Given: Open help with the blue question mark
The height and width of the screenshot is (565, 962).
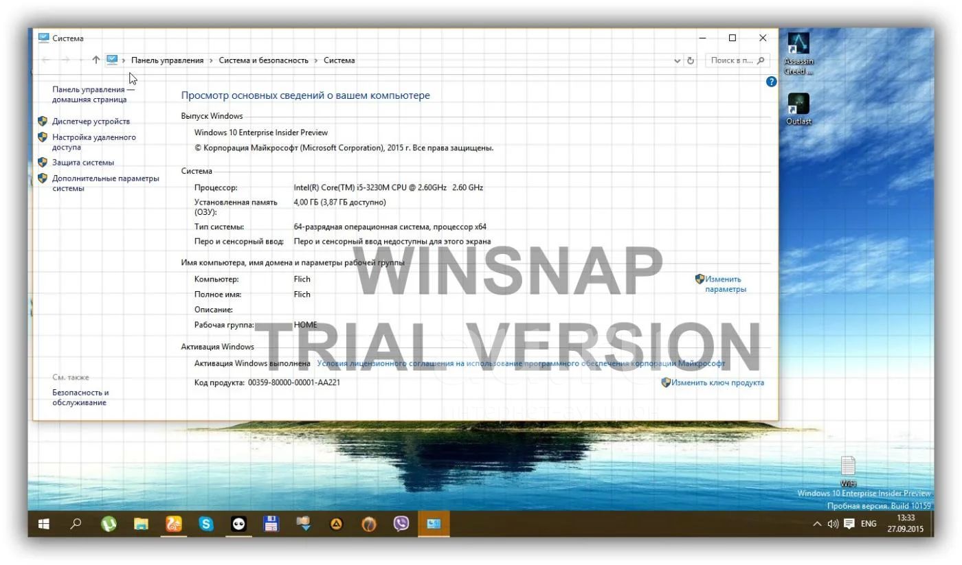Looking at the screenshot, I should click(x=771, y=82).
